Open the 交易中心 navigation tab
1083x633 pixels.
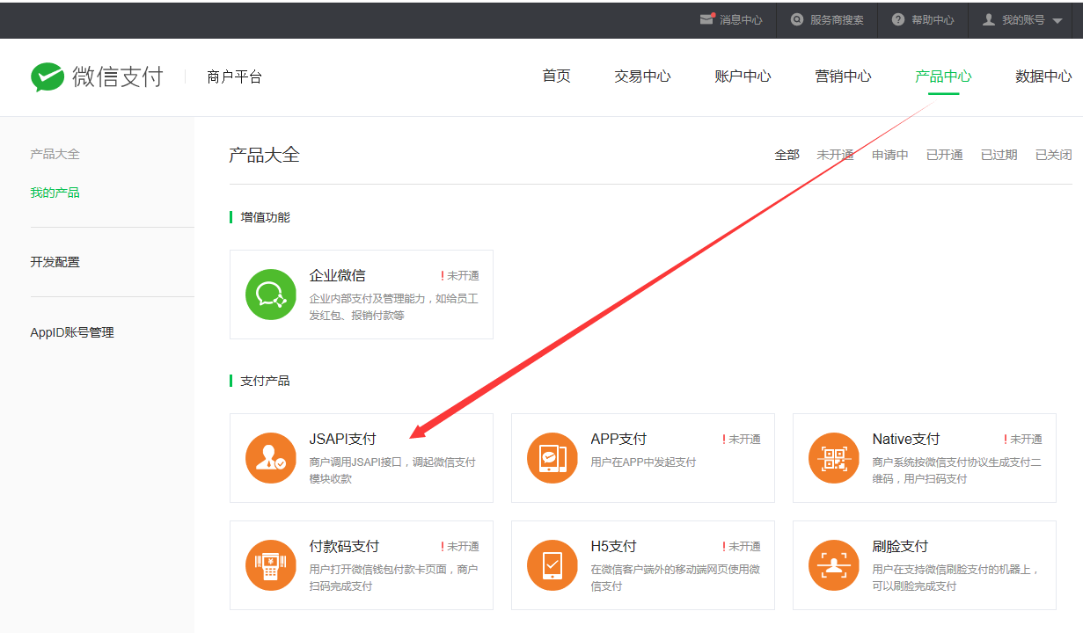tap(642, 76)
